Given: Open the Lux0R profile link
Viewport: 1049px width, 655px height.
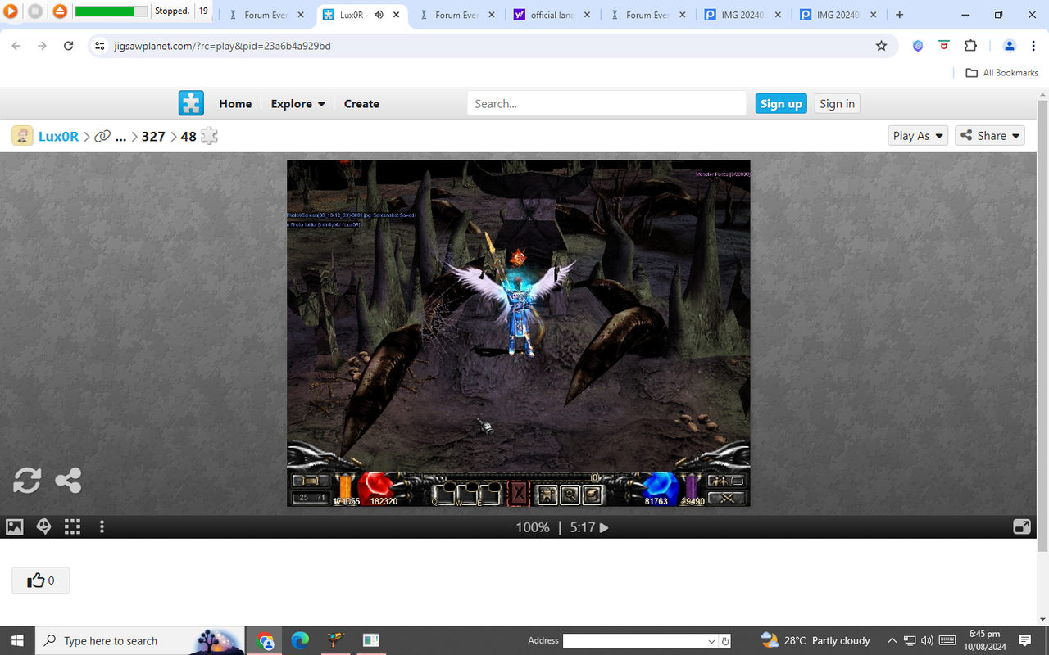Looking at the screenshot, I should [58, 137].
